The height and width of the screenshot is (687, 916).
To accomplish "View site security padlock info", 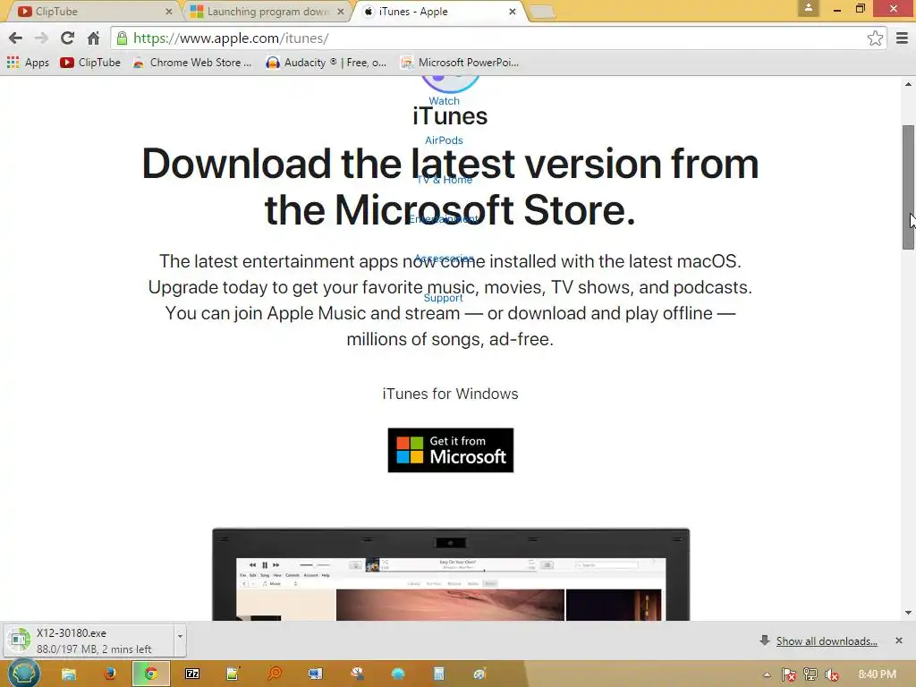I will pos(122,38).
